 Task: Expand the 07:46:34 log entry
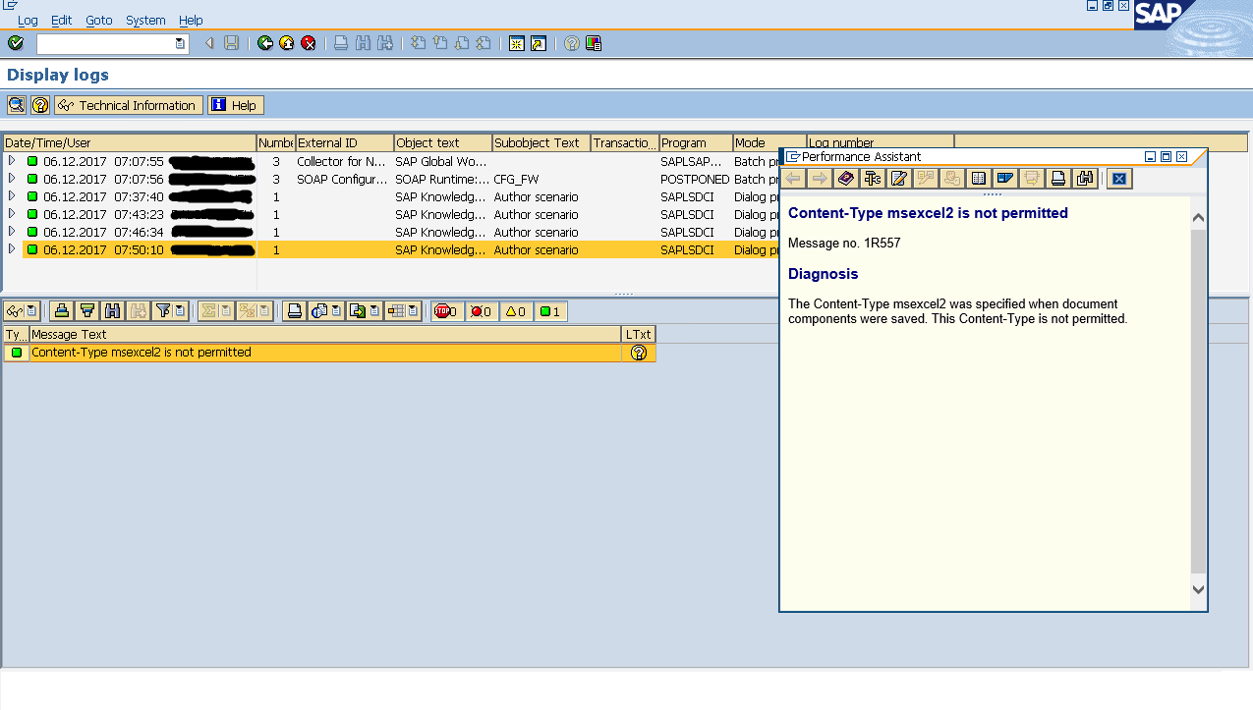click(x=12, y=232)
